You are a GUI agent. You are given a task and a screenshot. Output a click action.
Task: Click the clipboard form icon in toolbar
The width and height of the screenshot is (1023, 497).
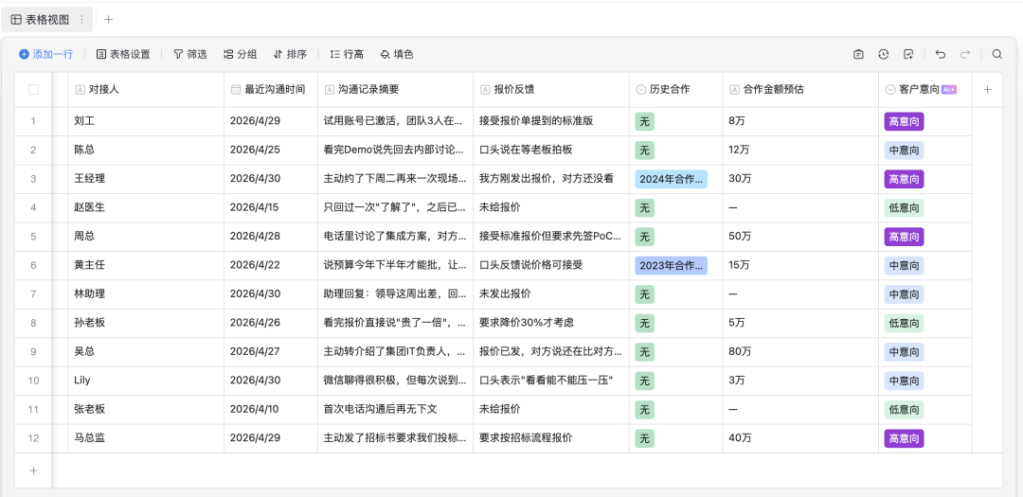click(x=858, y=55)
